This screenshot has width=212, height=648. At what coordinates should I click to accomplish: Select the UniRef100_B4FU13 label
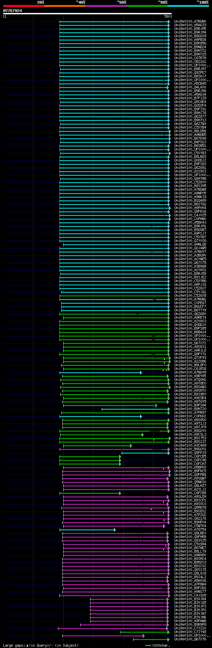190,142
